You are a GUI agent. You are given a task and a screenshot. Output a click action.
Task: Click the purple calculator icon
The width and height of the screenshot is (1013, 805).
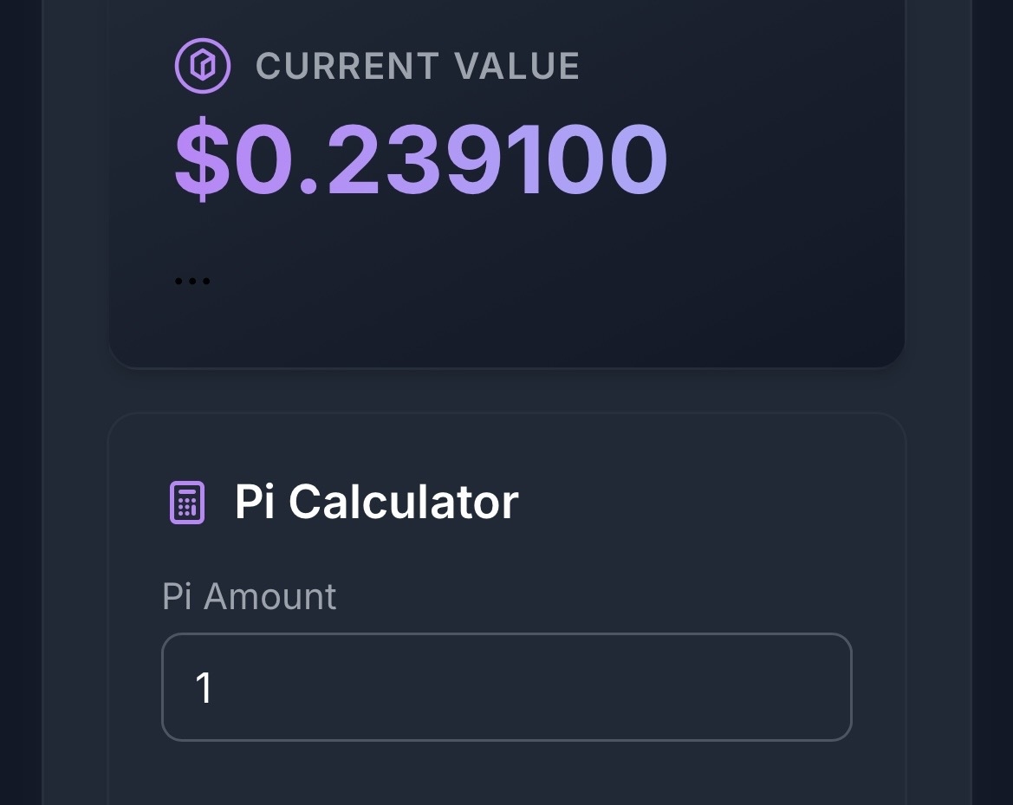pyautogui.click(x=186, y=503)
